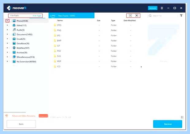
Task: Expand the Email(25) tree node
Action: click(7, 39)
